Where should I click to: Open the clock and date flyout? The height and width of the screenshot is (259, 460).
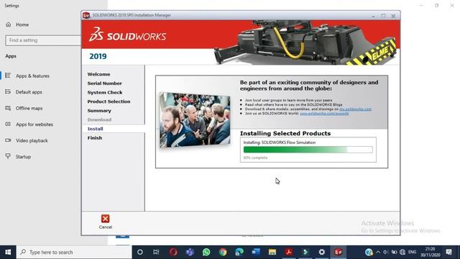(x=430, y=252)
